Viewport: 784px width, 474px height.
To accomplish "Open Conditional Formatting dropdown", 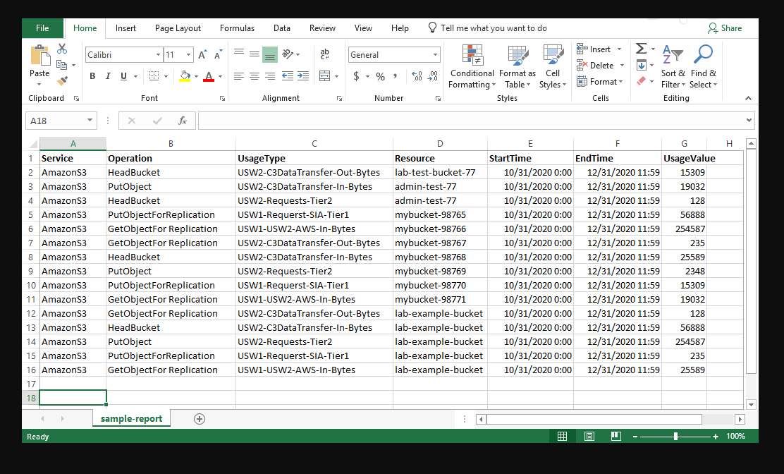I will click(x=472, y=66).
